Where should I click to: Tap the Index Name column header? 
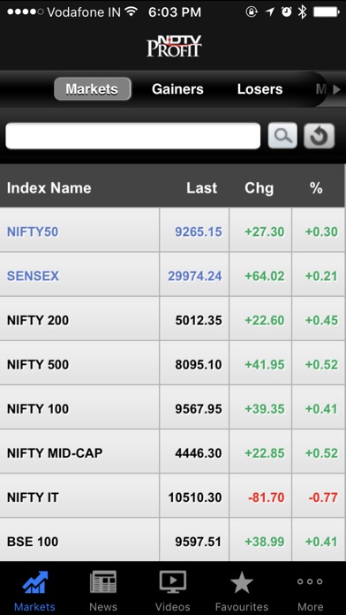(49, 188)
